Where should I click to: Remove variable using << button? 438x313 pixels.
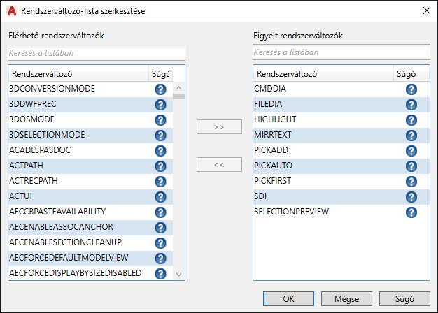pyautogui.click(x=219, y=165)
